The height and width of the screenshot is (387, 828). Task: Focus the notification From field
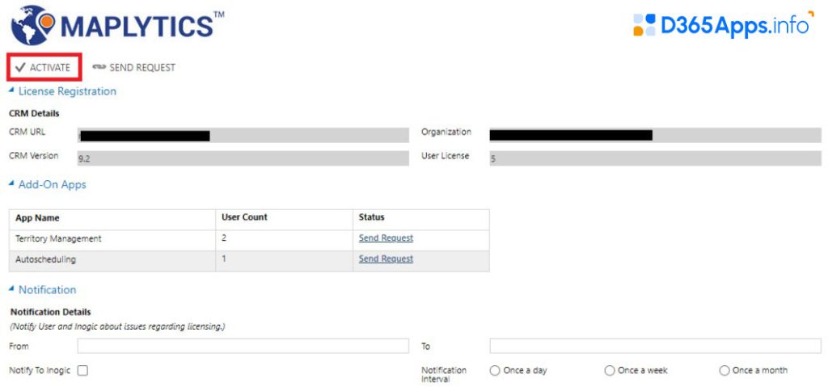[243, 346]
